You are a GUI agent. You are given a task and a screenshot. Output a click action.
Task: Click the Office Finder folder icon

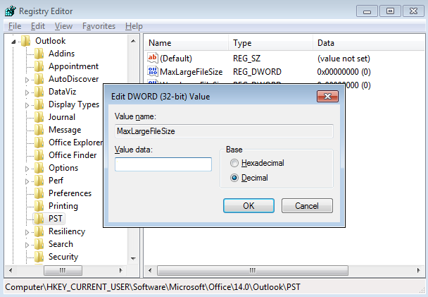[39, 155]
